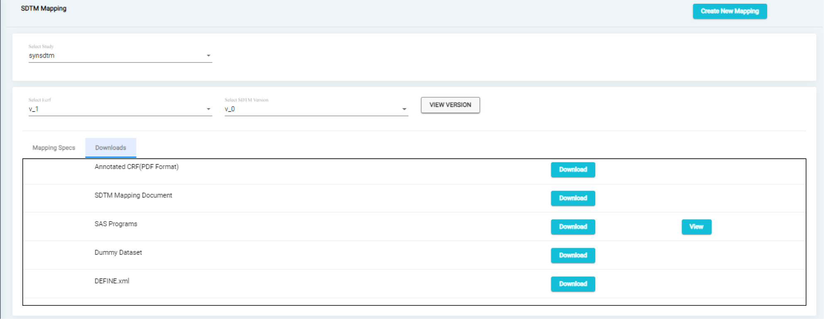Click the Create New Mapping button
824x319 pixels.
729,11
